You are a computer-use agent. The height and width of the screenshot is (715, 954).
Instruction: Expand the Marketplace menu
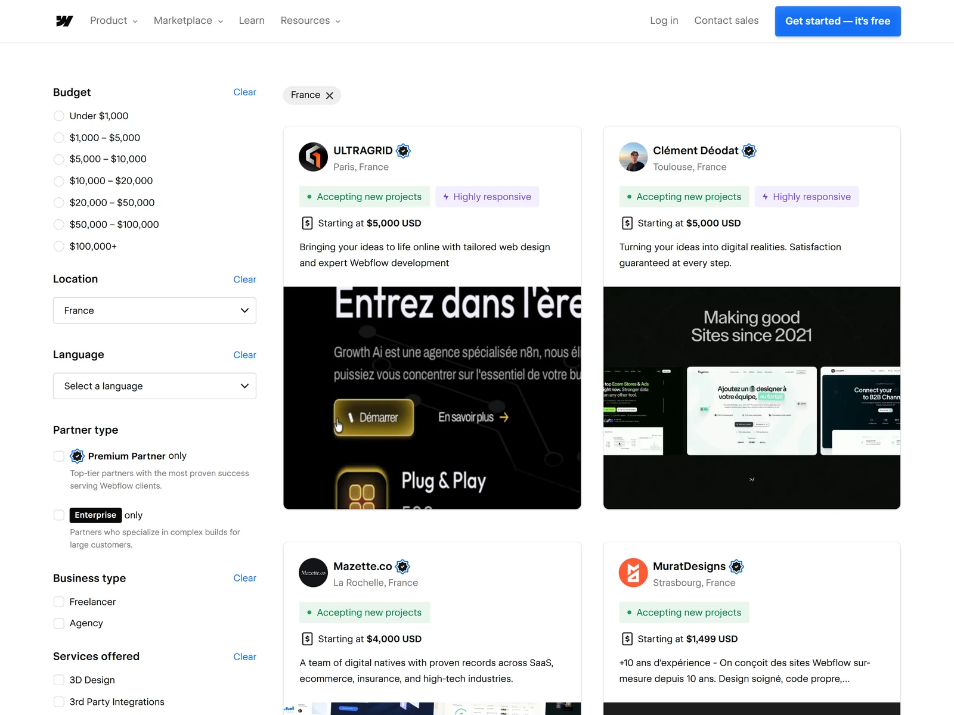[x=188, y=21]
